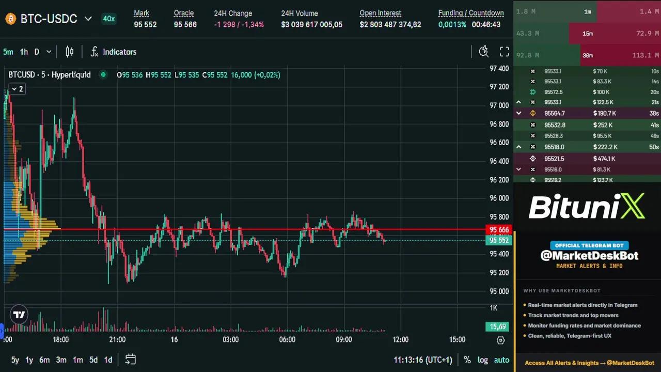Image resolution: width=661 pixels, height=372 pixels.
Task: Click the $190.7 K trade value
Action: click(604, 113)
